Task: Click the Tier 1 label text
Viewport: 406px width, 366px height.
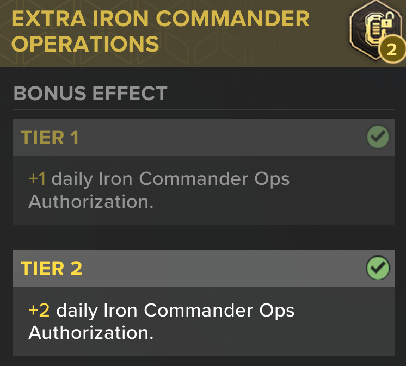Action: 50,138
